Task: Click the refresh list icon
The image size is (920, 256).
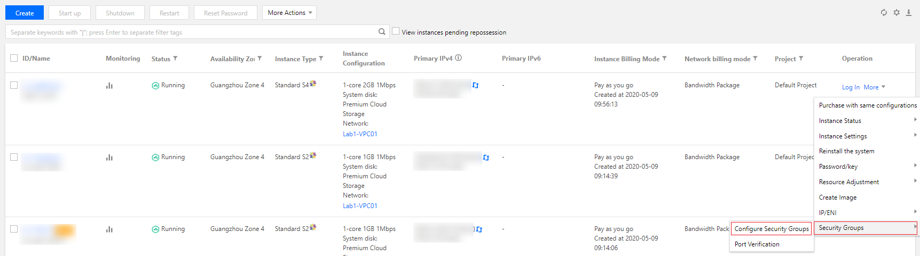Action: (884, 13)
